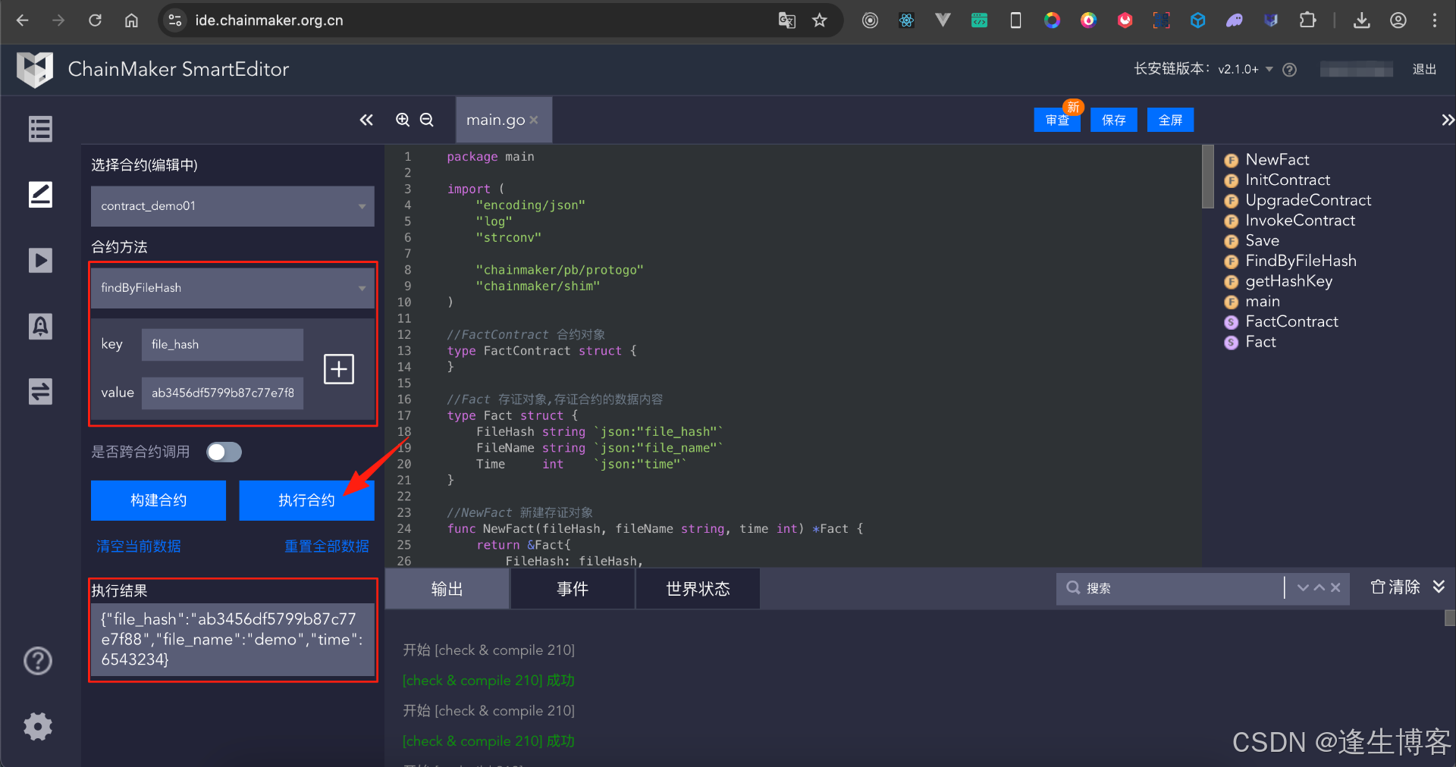Open browser downloads icon
Viewport: 1456px width, 767px height.
pos(1362,20)
